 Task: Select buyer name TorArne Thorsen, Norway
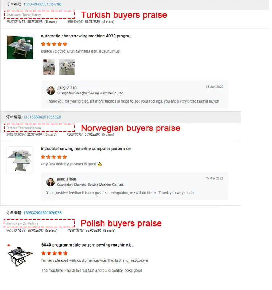click(x=24, y=128)
